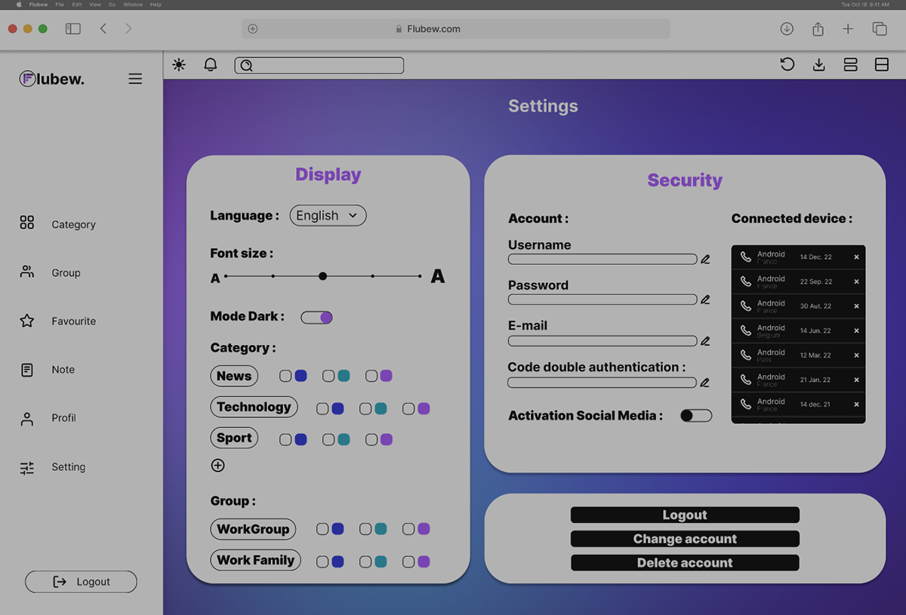Image resolution: width=906 pixels, height=615 pixels.
Task: Select the Sport category tag
Action: [234, 438]
